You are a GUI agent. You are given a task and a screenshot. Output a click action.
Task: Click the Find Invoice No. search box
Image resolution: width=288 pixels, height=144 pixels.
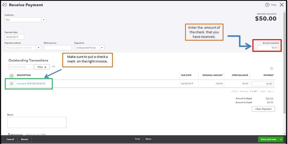21,67
